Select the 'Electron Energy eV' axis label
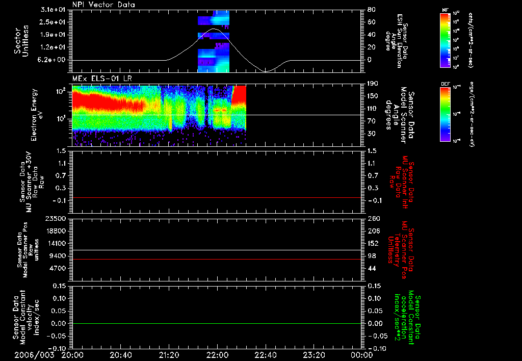The height and width of the screenshot is (361, 522). 36,115
